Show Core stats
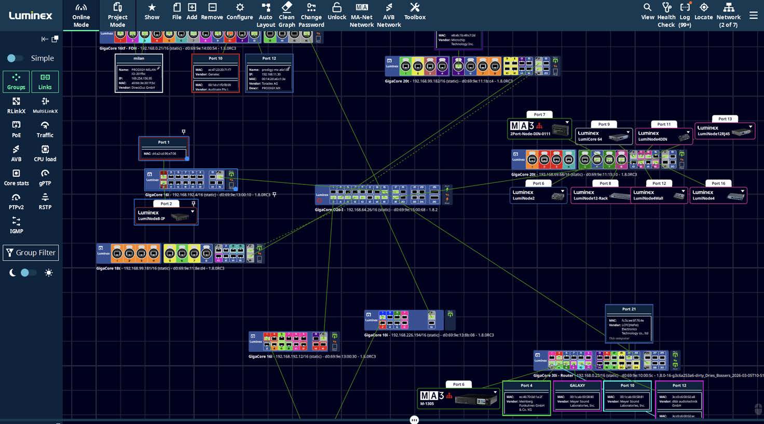Image resolution: width=764 pixels, height=424 pixels. coord(16,177)
